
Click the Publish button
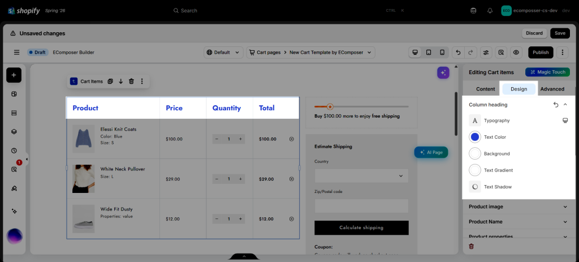(x=541, y=53)
